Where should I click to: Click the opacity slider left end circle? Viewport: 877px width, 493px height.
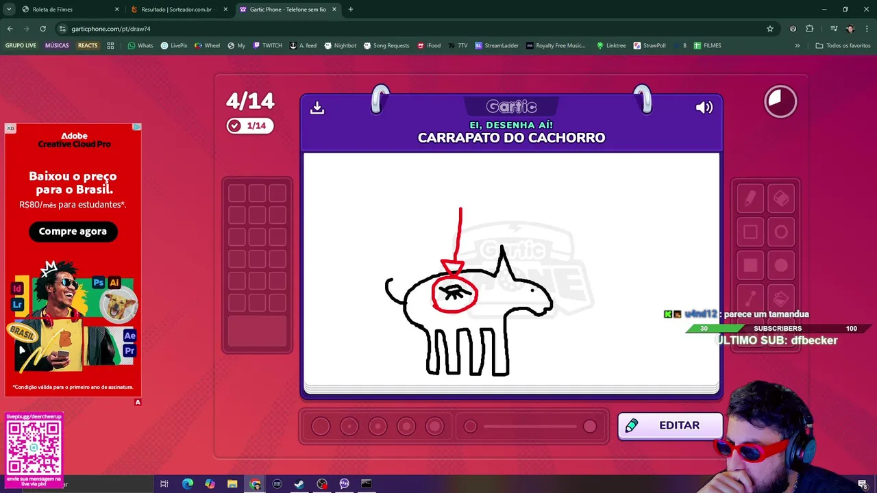tap(470, 427)
